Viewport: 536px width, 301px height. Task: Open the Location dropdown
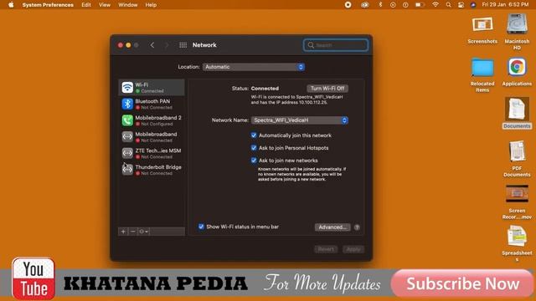click(254, 67)
